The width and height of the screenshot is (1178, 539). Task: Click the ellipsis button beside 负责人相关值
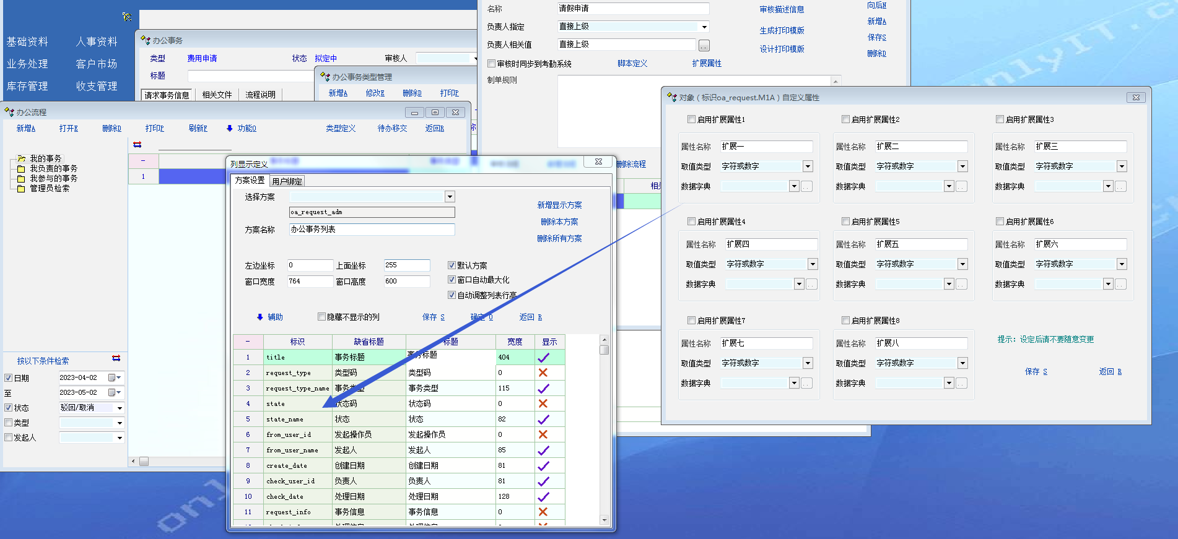click(x=704, y=45)
